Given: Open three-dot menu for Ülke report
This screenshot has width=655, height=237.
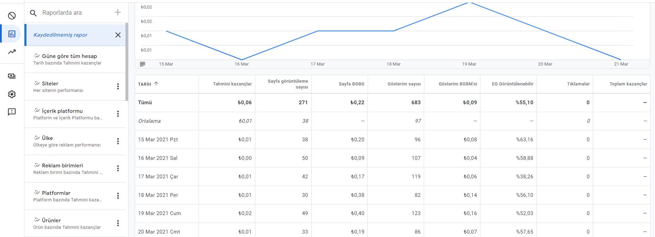Looking at the screenshot, I should click(x=118, y=141).
